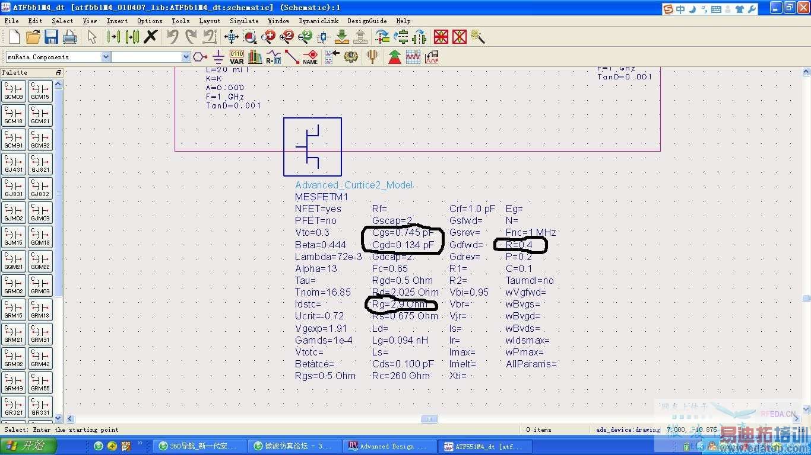
Task: Click the Rc=260 Ohm parameter
Action: 401,376
